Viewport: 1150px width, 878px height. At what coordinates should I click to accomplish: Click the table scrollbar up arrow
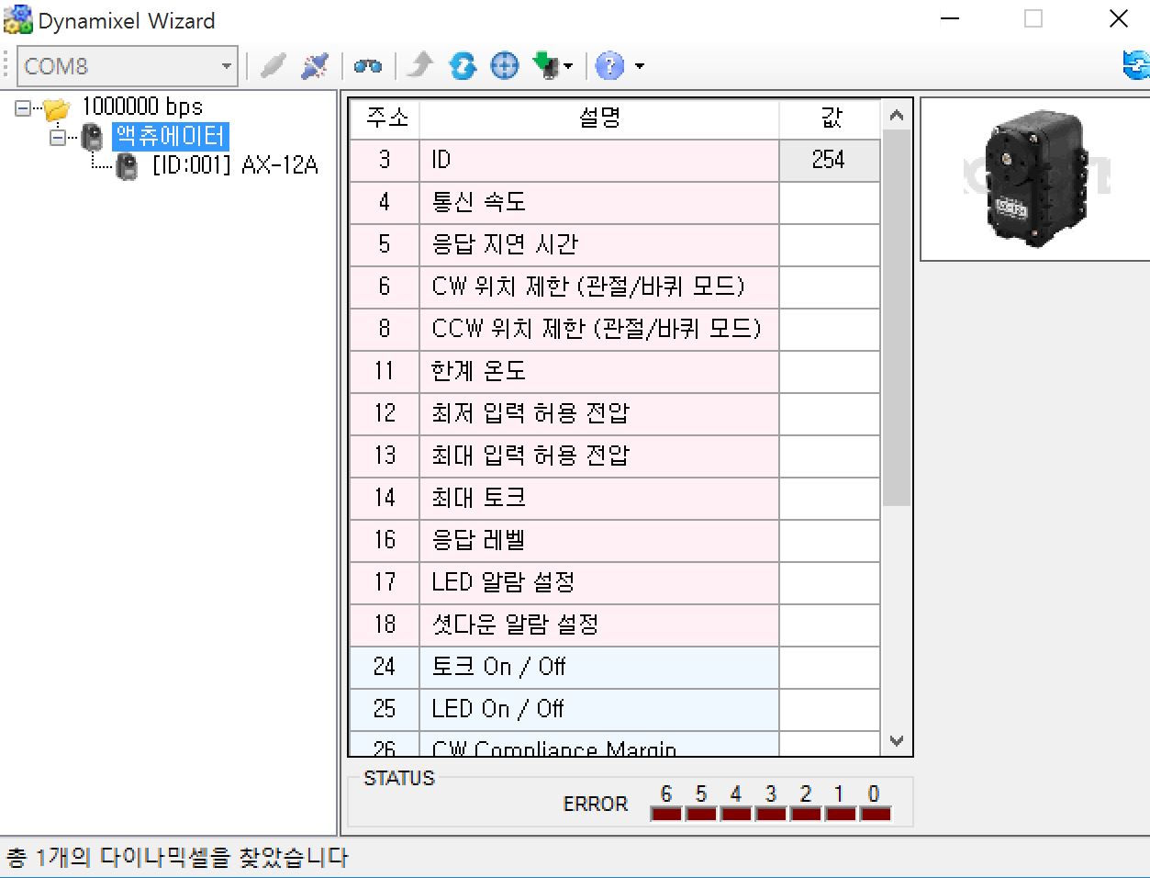tap(897, 115)
